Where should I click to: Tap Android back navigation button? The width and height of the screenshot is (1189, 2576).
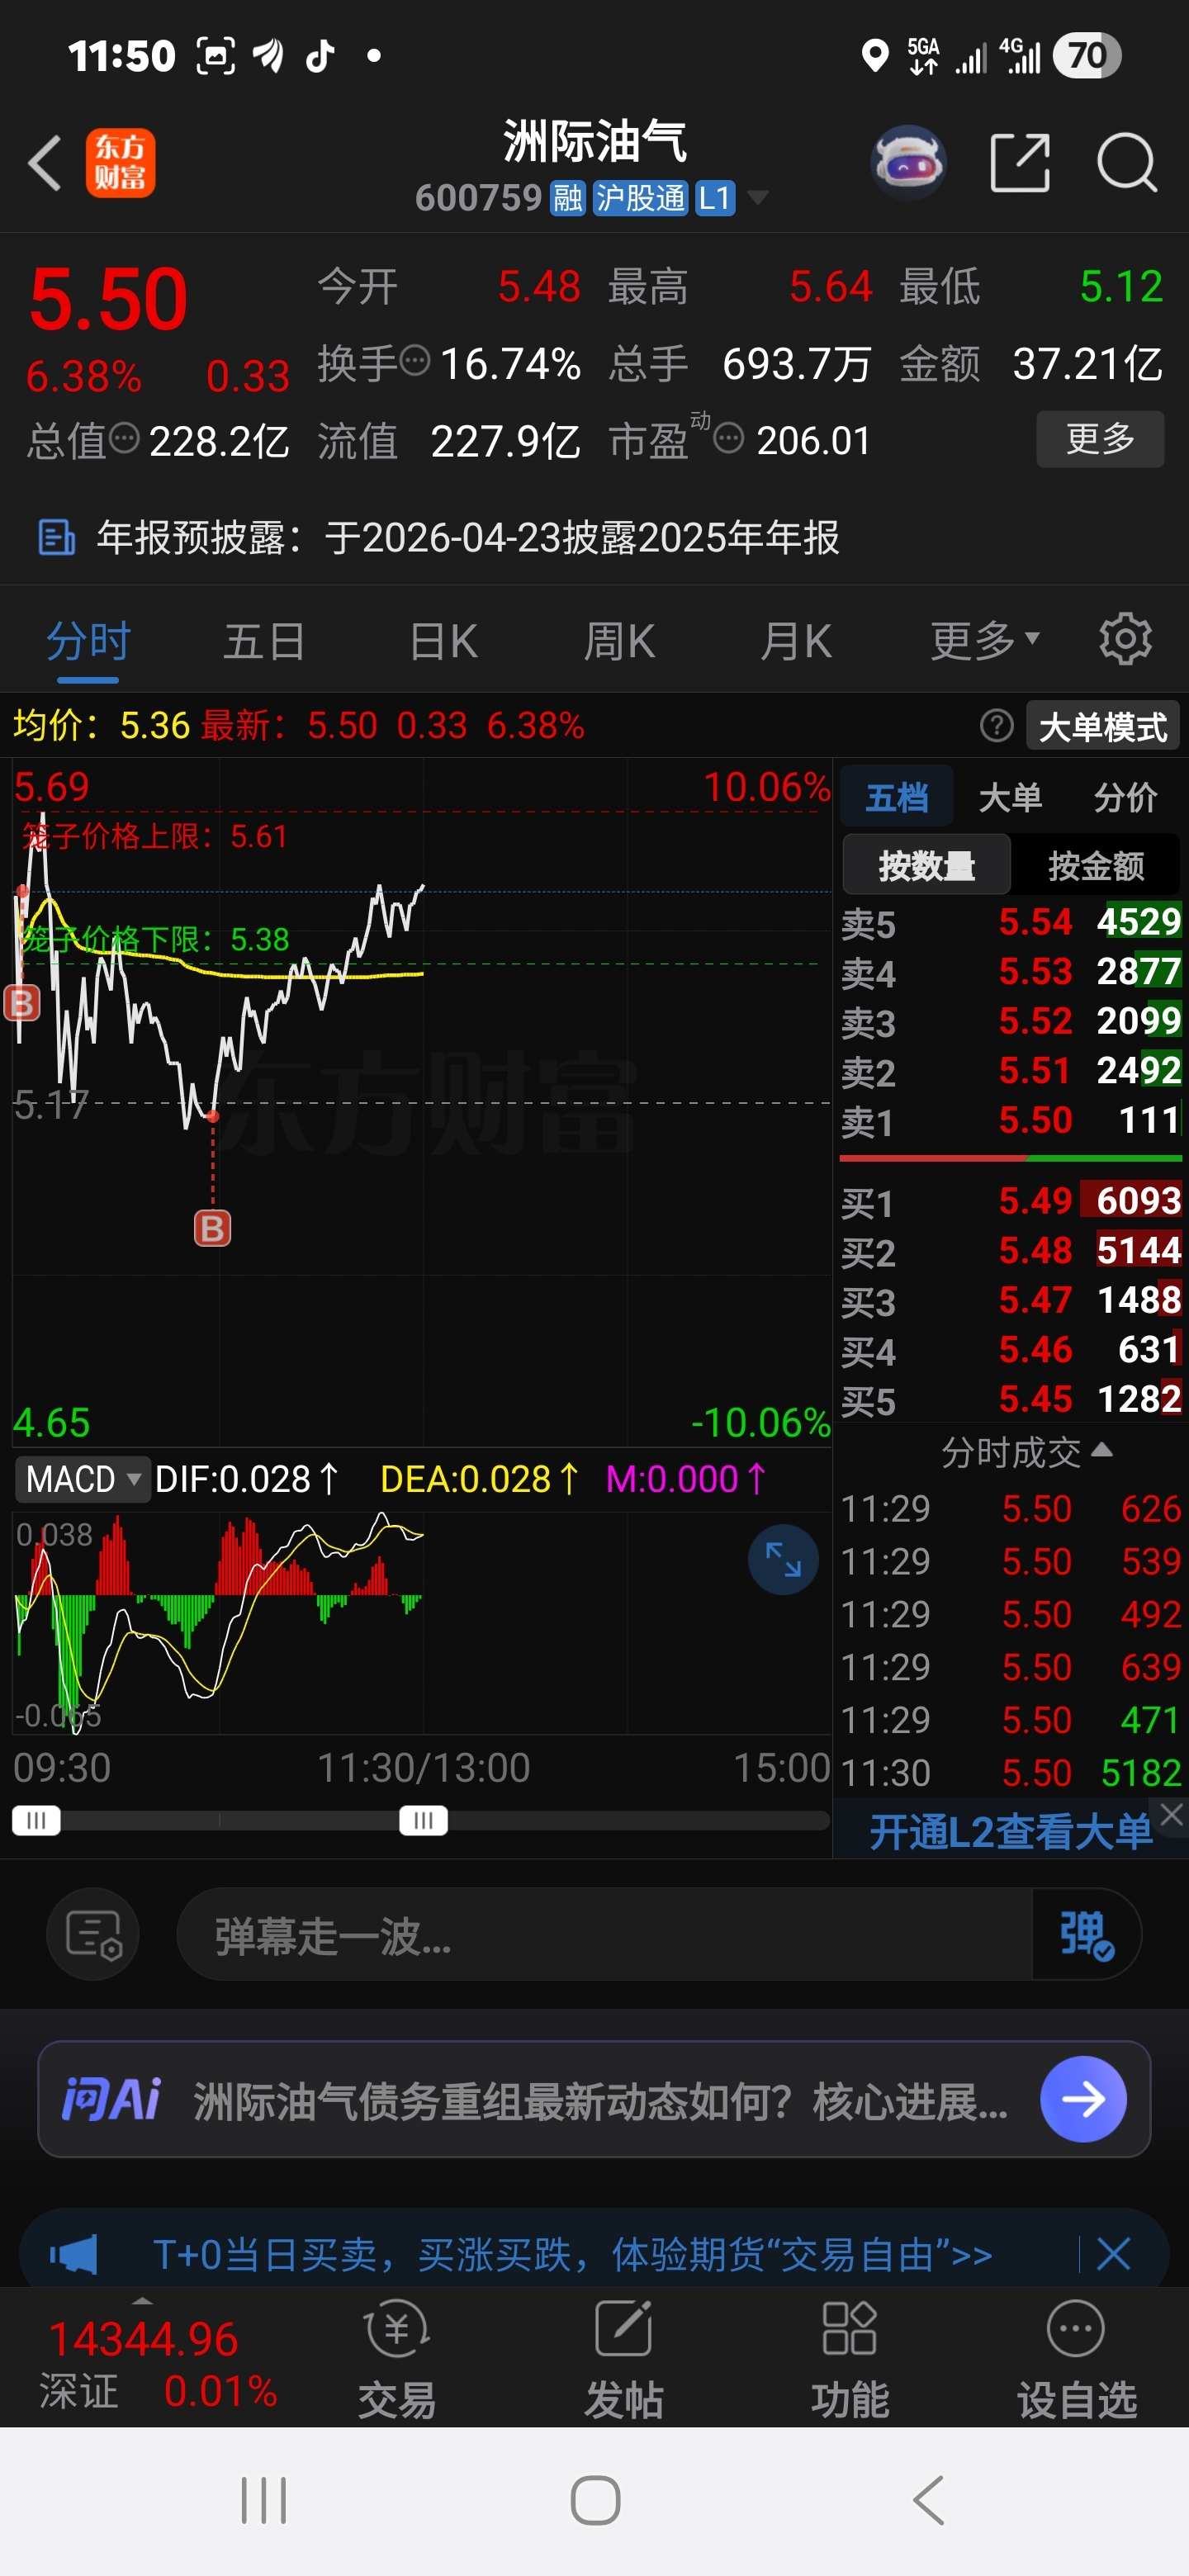[929, 2500]
